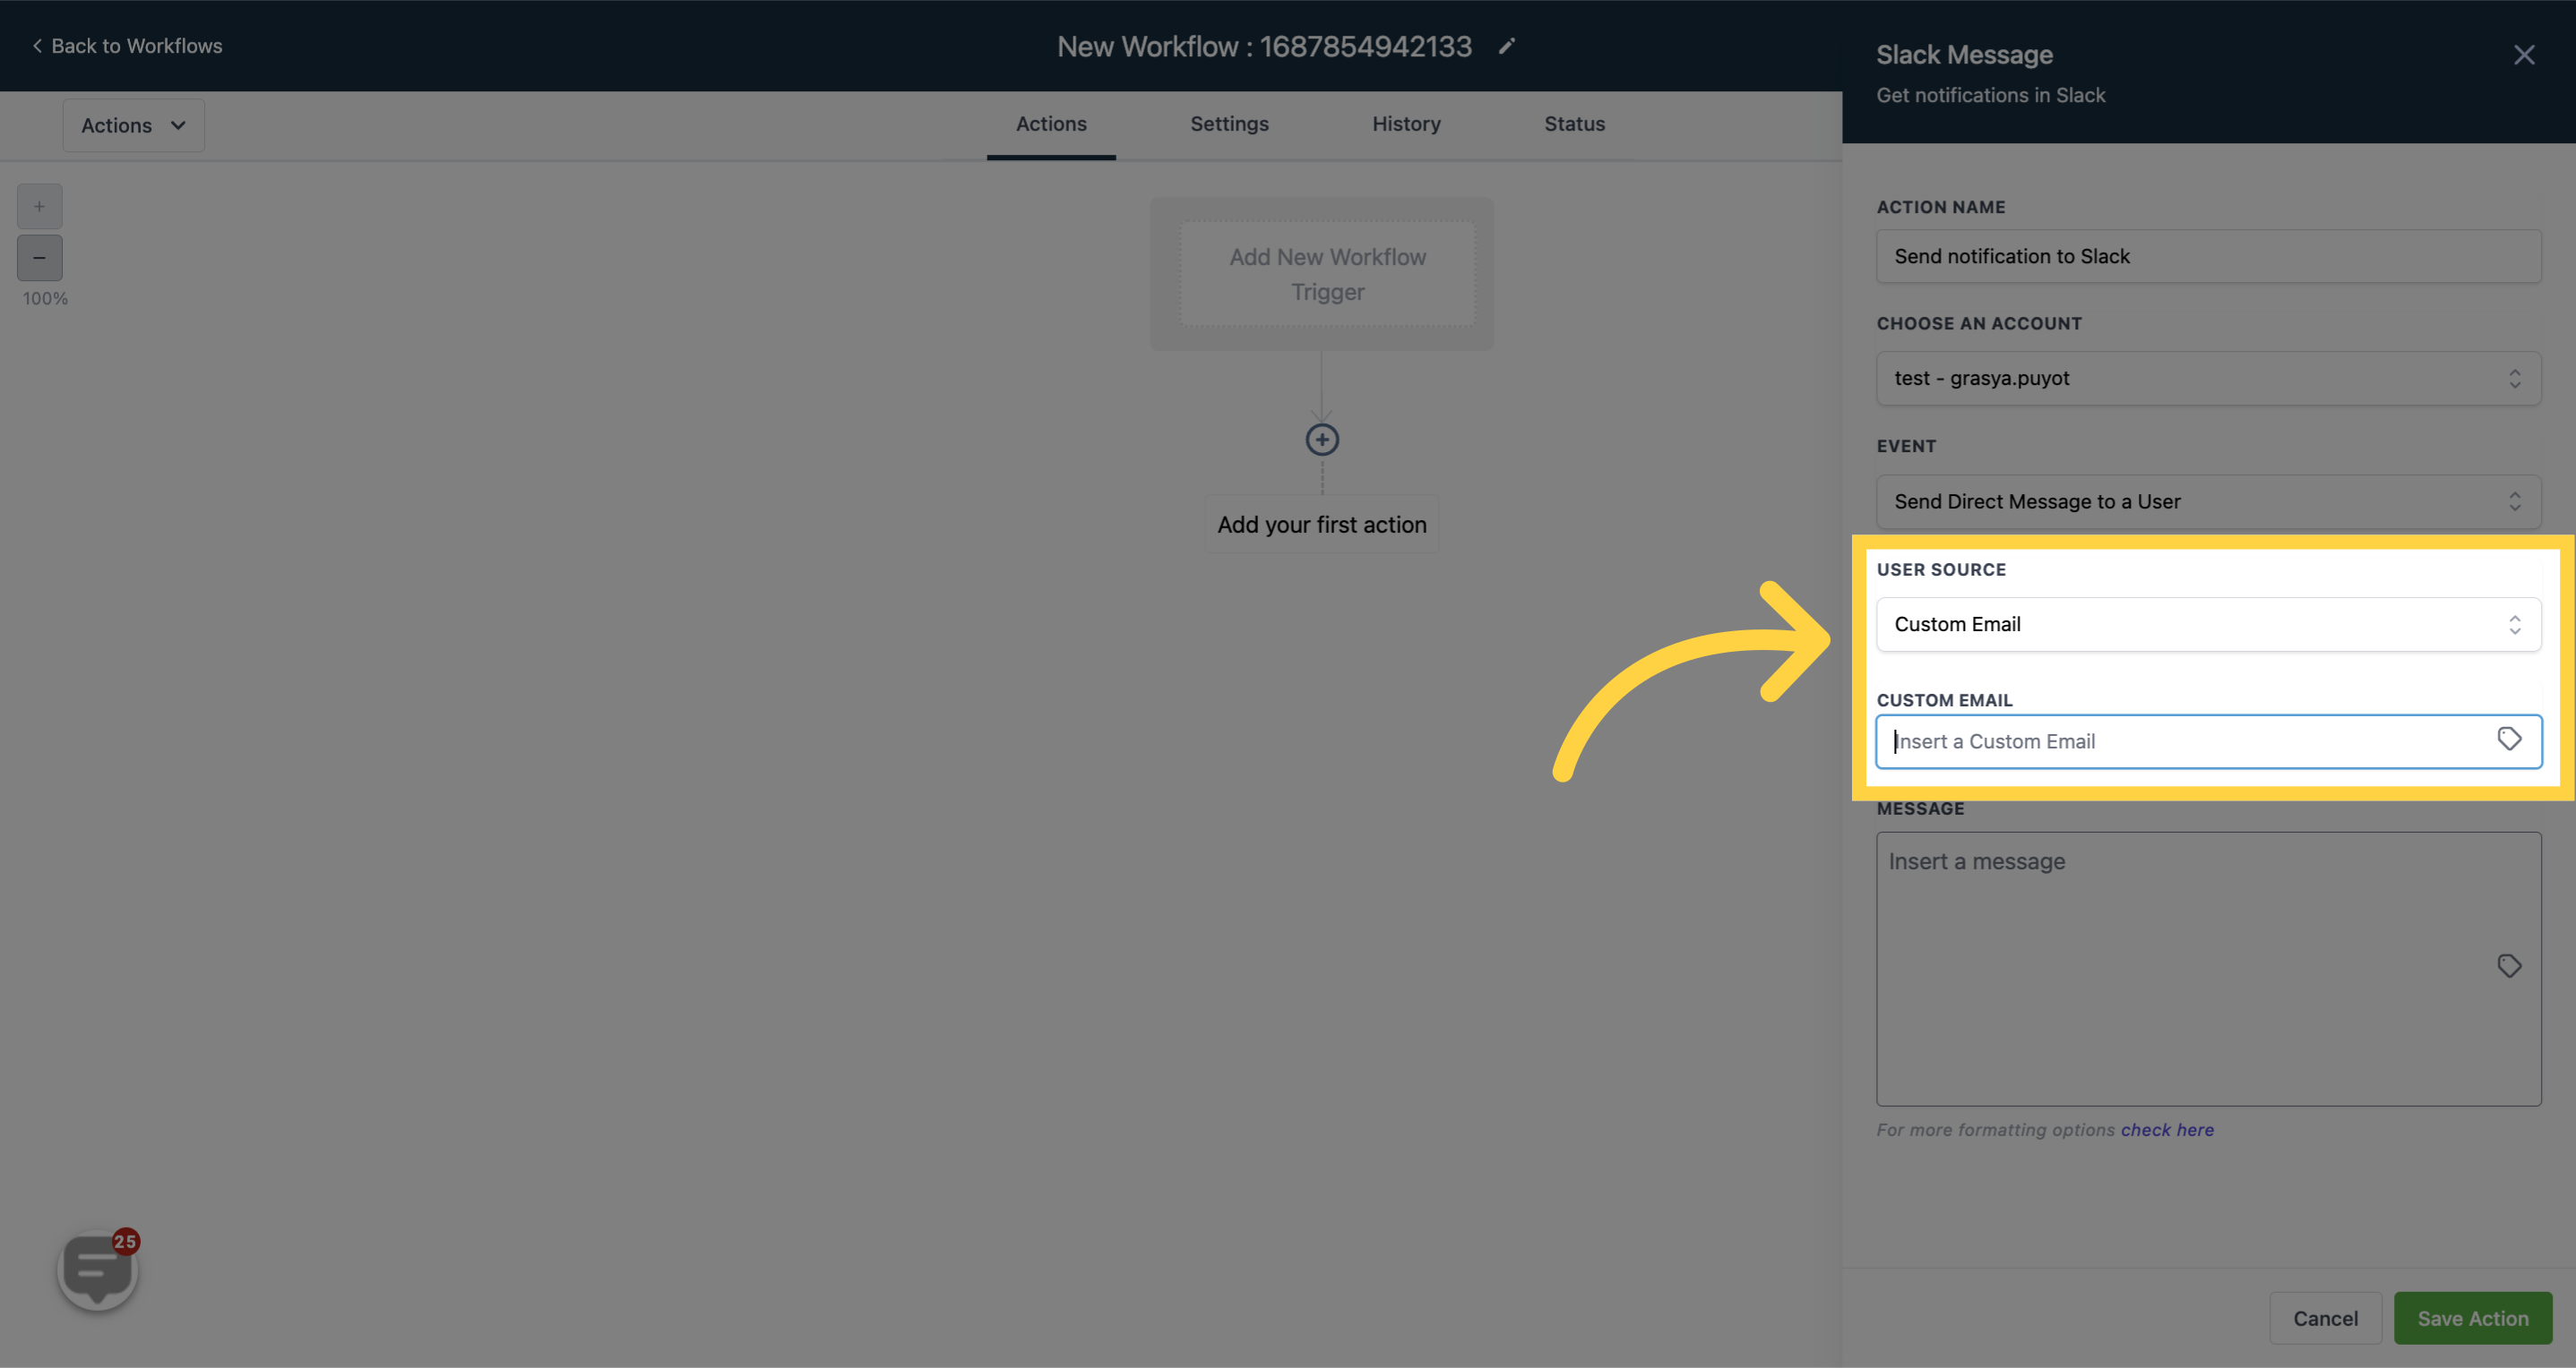Open the tag picker in Message box
The width and height of the screenshot is (2576, 1368).
tap(2509, 966)
